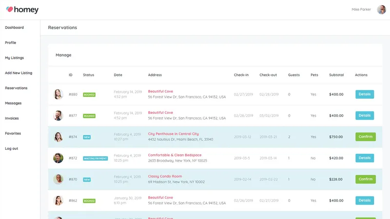
Task: View Details for reservation #872
Action: 365,158
